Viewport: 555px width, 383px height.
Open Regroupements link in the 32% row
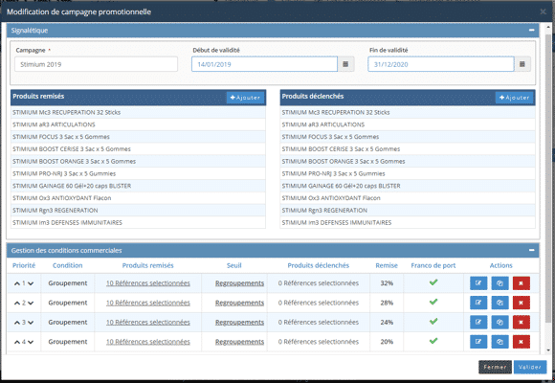click(239, 283)
